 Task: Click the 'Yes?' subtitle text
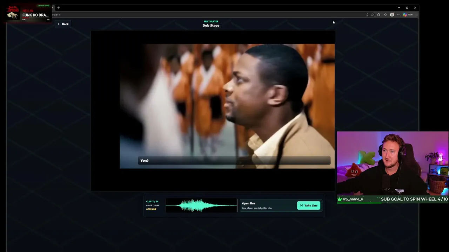click(x=145, y=161)
